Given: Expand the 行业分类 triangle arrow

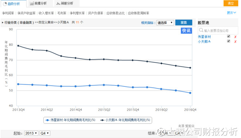Looking at the screenshot, I should [3, 23].
